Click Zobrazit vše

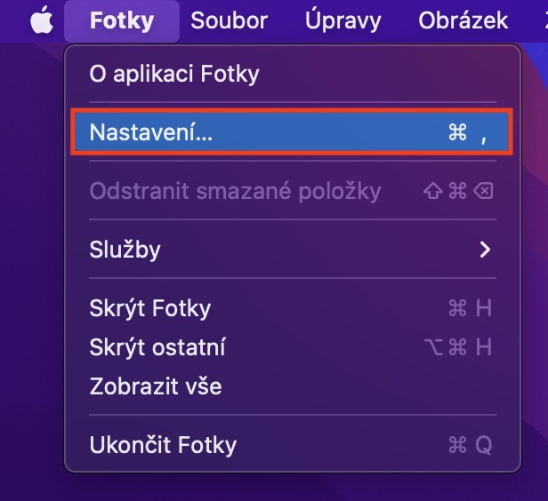click(156, 386)
